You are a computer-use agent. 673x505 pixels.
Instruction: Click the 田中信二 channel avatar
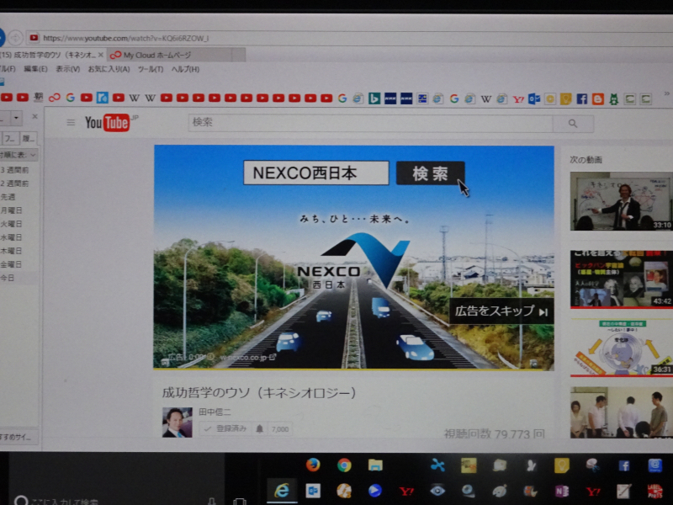coord(178,423)
